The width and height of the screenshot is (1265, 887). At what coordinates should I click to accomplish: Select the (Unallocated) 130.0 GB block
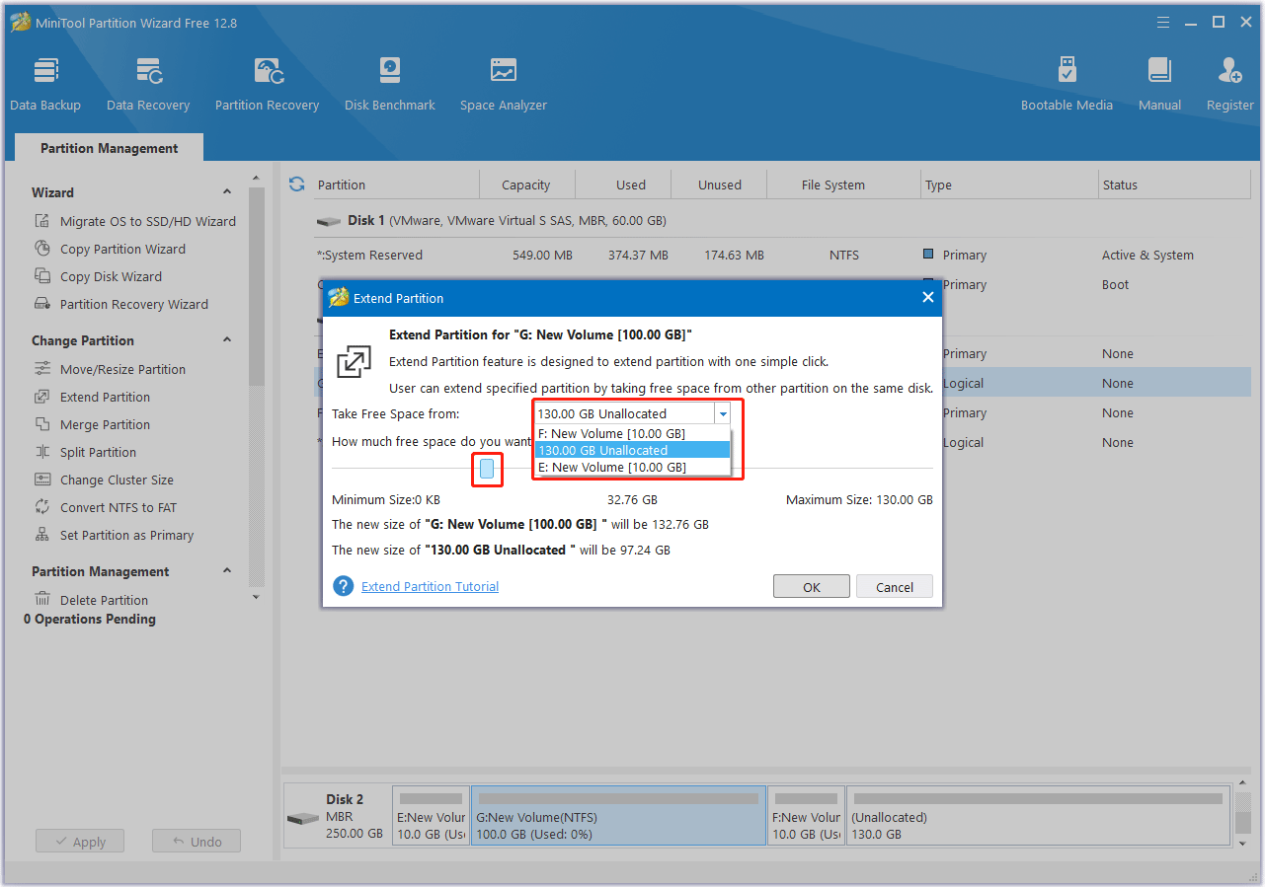[x=1039, y=815]
